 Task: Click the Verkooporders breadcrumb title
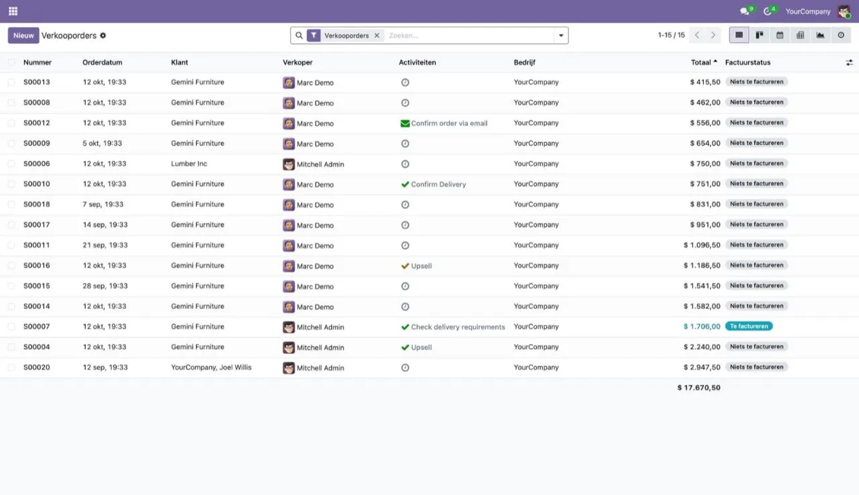point(69,36)
